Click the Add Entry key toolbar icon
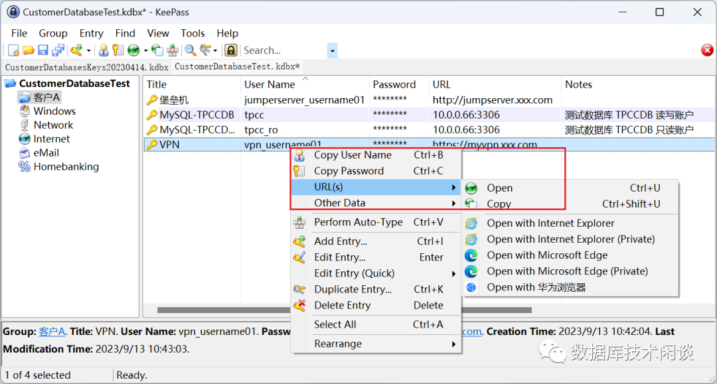Image resolution: width=717 pixels, height=384 pixels. 76,50
